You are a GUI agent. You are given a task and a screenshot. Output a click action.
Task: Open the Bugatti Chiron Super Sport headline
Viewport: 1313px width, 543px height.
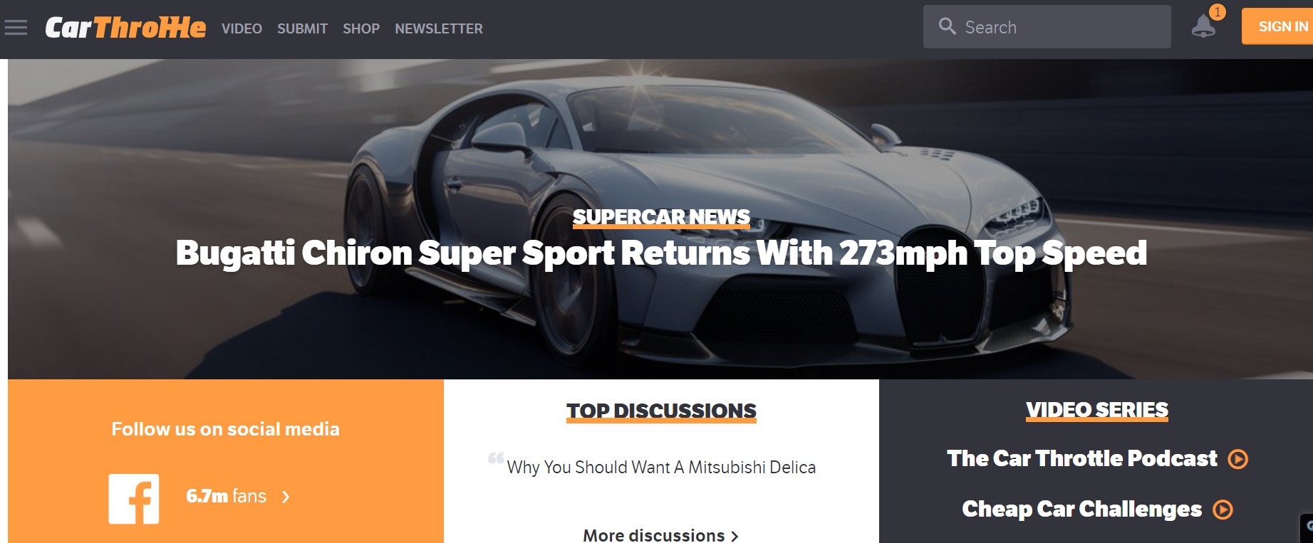661,254
